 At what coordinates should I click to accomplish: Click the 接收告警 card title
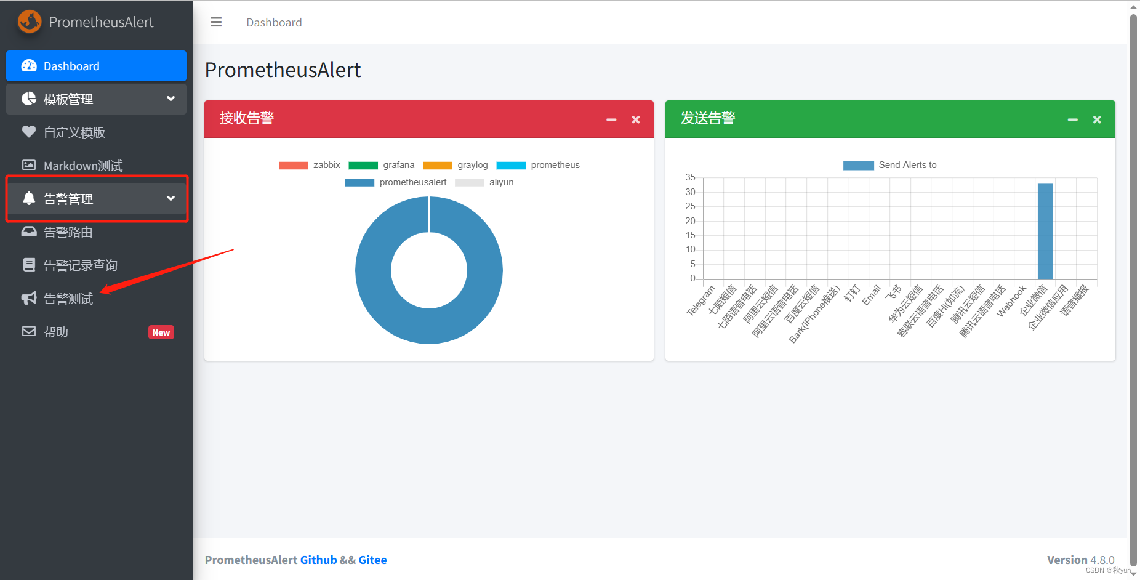247,118
